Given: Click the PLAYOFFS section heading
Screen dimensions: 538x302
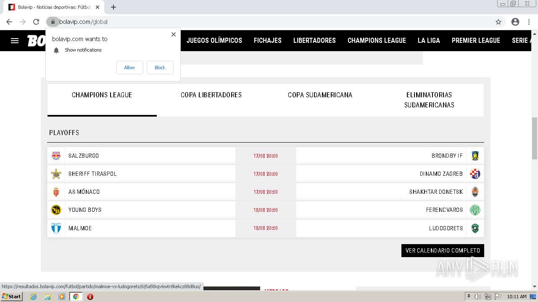Looking at the screenshot, I should pos(64,133).
